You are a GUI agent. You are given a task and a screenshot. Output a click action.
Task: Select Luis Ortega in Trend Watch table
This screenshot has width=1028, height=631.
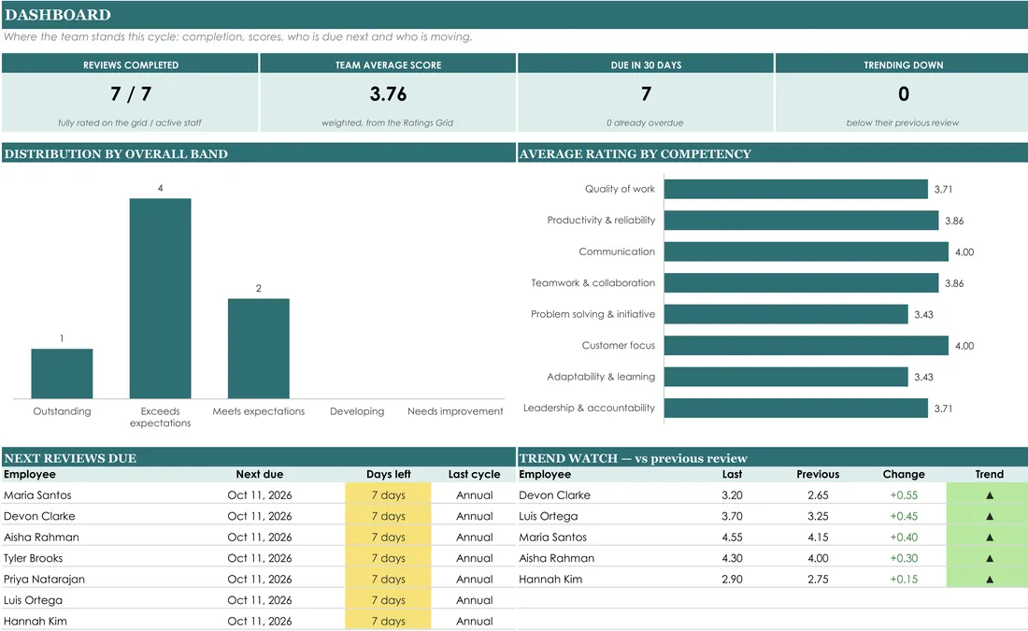coord(548,516)
